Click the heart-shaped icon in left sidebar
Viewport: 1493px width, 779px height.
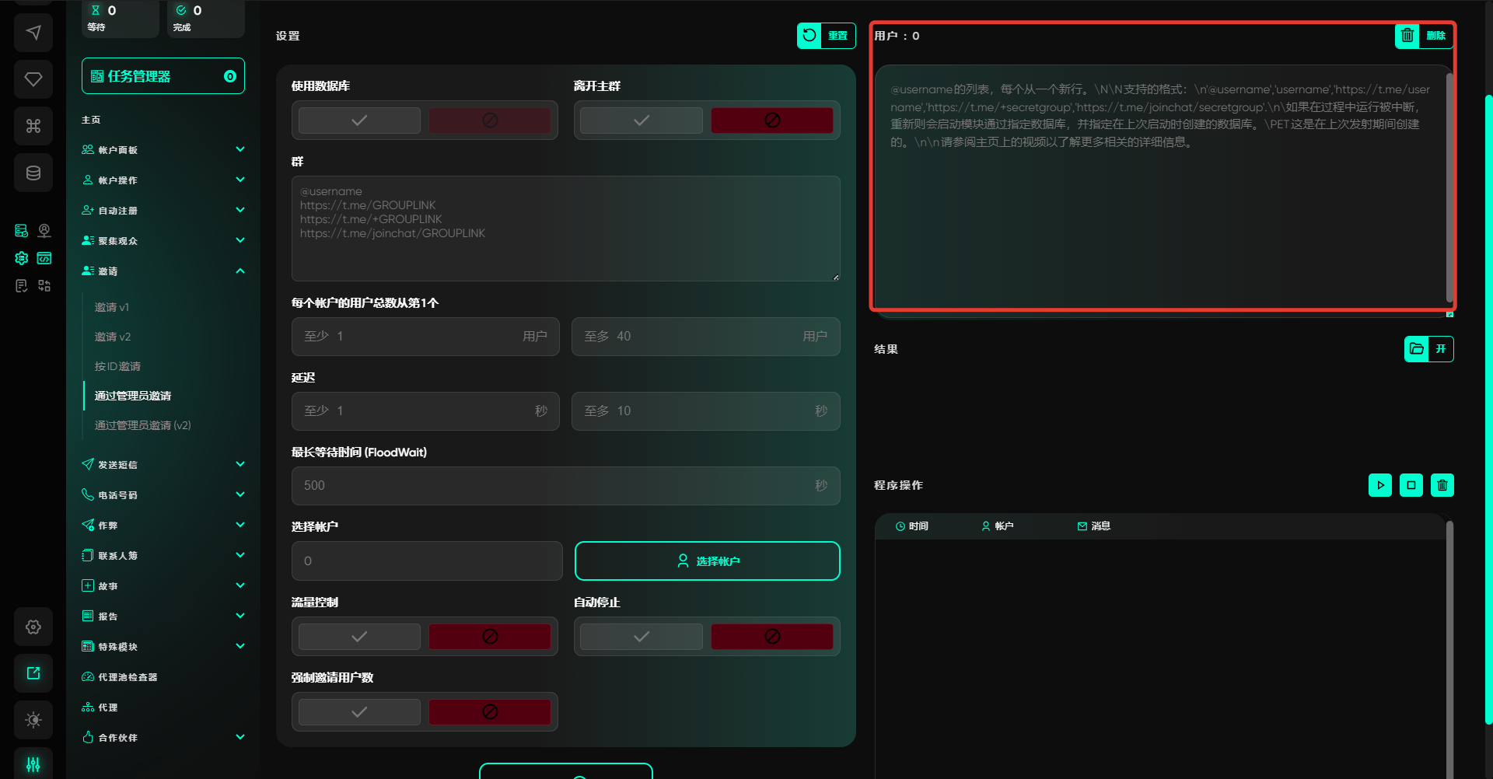coord(33,79)
